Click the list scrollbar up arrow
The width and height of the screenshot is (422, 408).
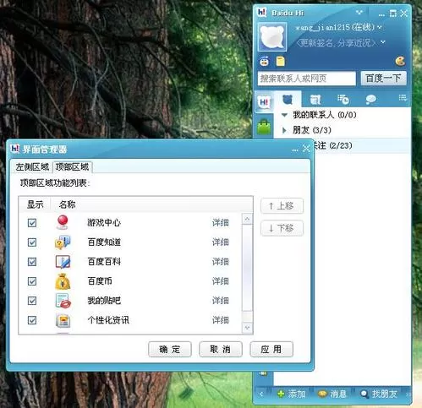[247, 219]
